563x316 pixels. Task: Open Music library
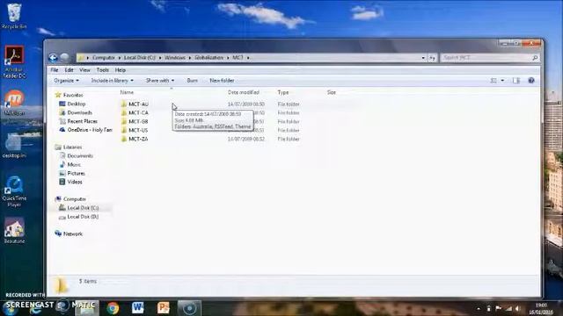coord(74,165)
